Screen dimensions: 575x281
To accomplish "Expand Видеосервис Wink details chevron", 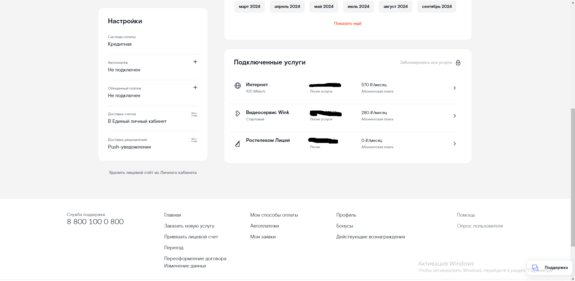I will click(454, 116).
